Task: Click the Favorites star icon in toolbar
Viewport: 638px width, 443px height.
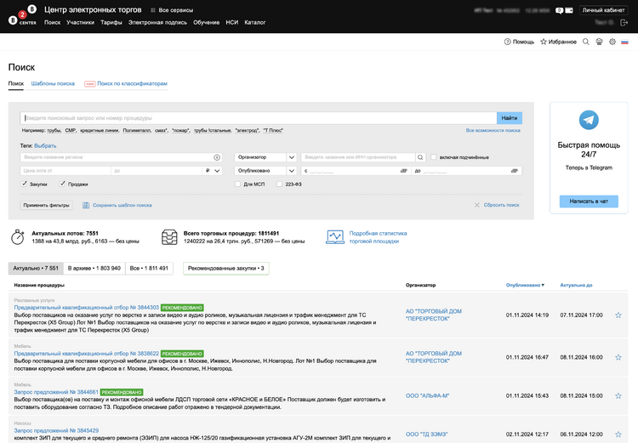Action: coord(544,42)
